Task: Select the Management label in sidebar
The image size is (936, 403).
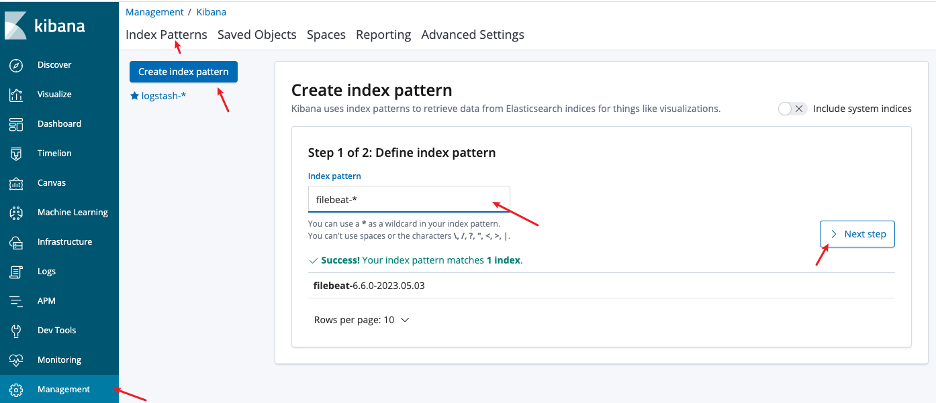Action: (64, 390)
